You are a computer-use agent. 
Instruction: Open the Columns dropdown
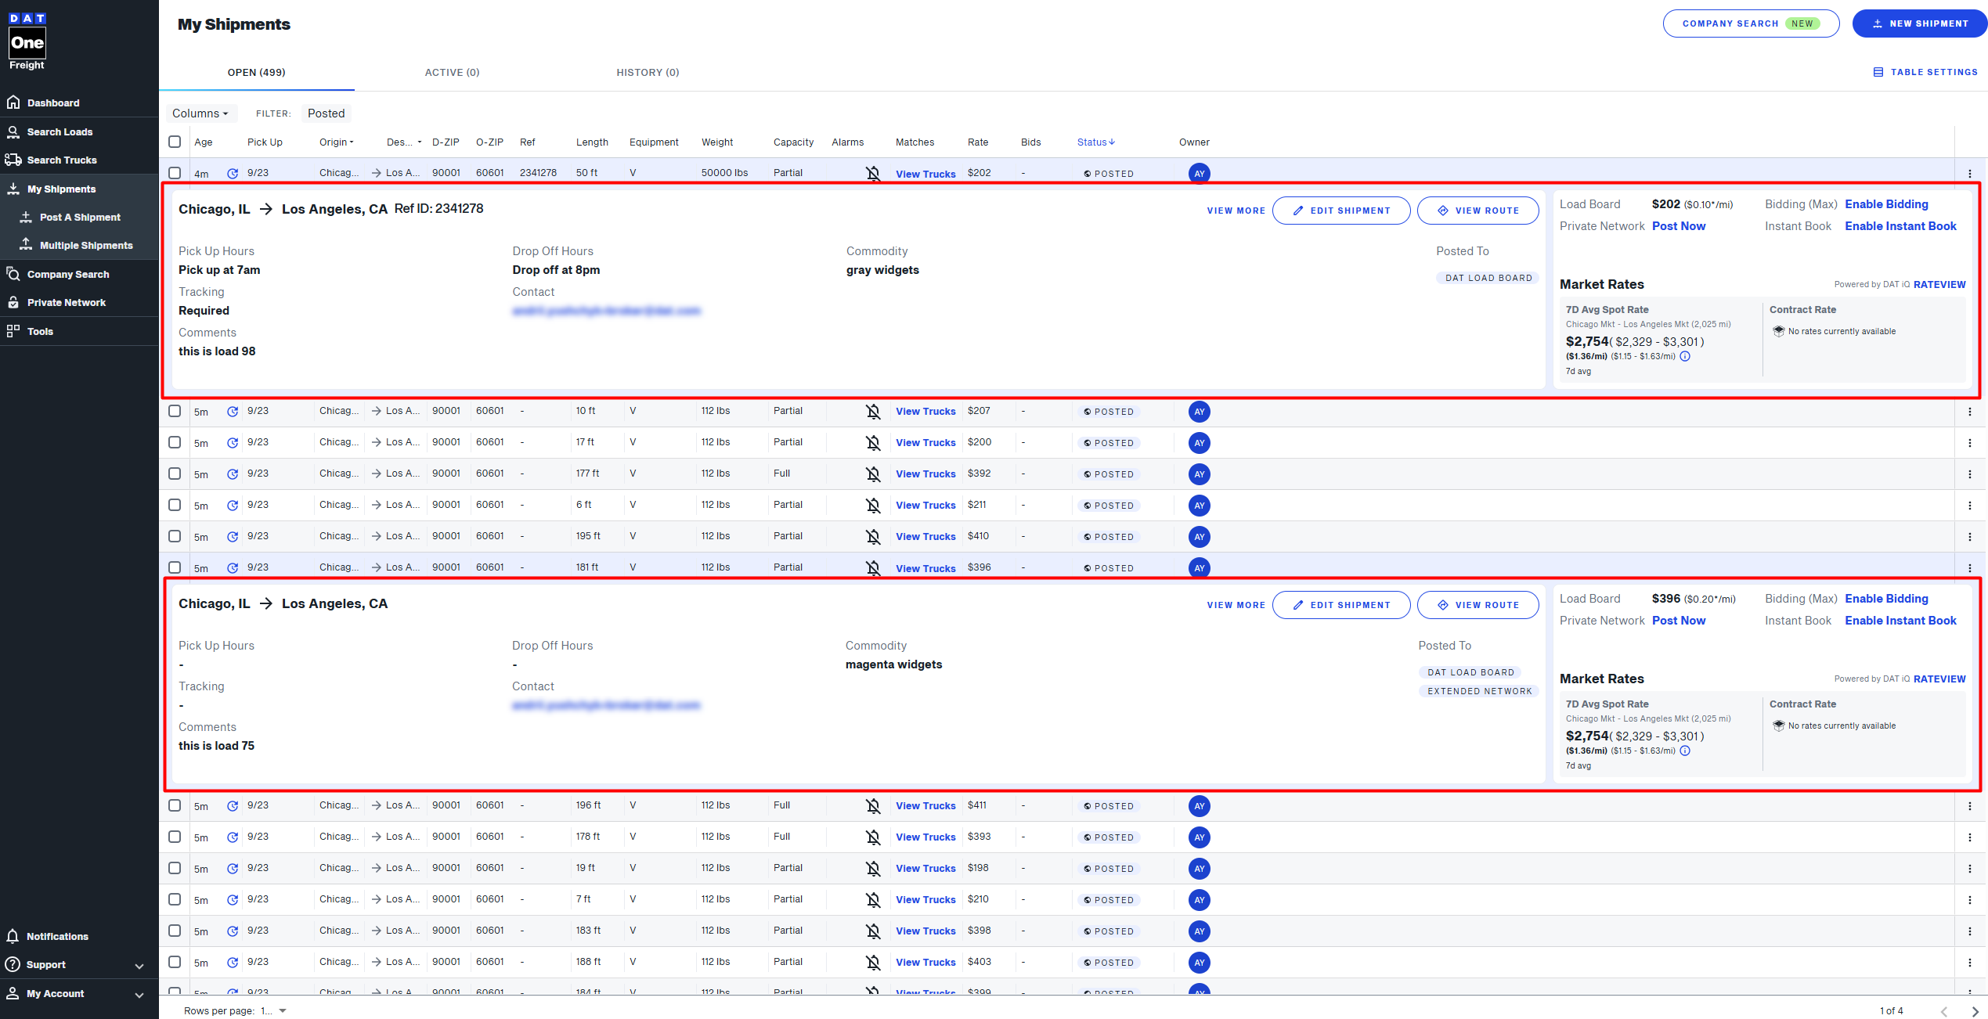200,113
